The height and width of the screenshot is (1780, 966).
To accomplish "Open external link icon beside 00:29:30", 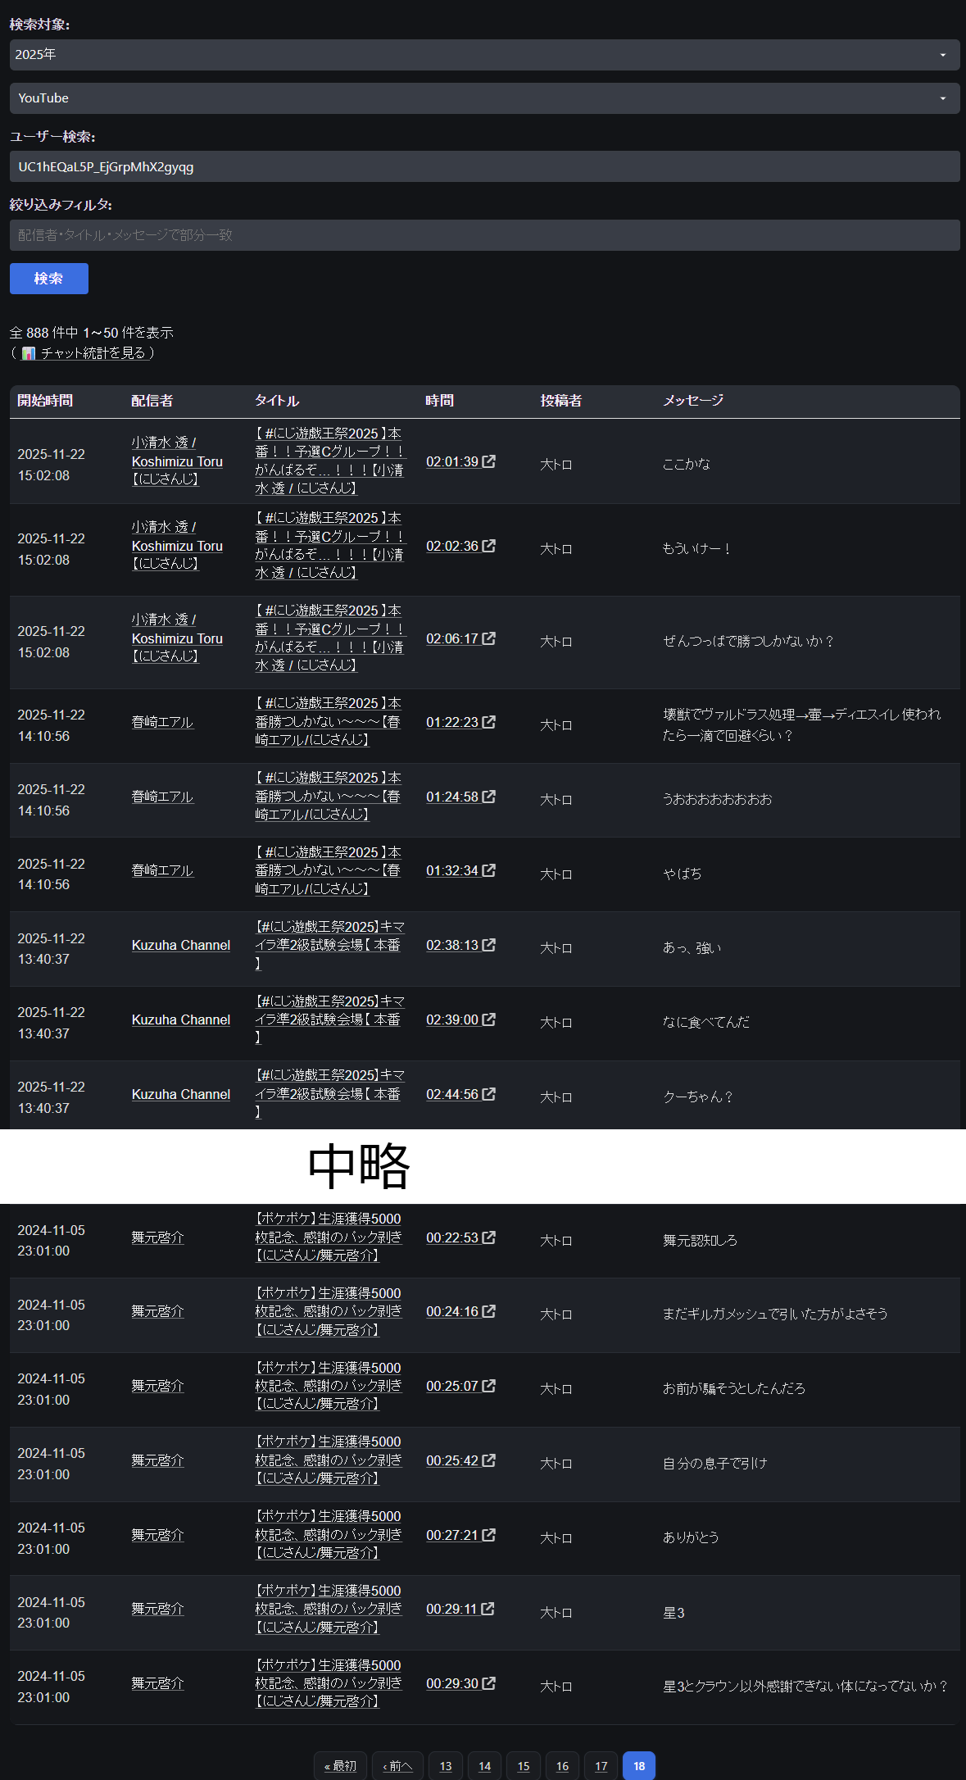I will (489, 1683).
